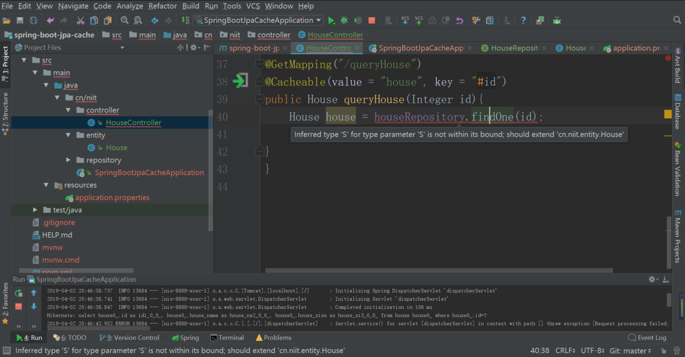Stop process in Run panel

click(x=19, y=306)
